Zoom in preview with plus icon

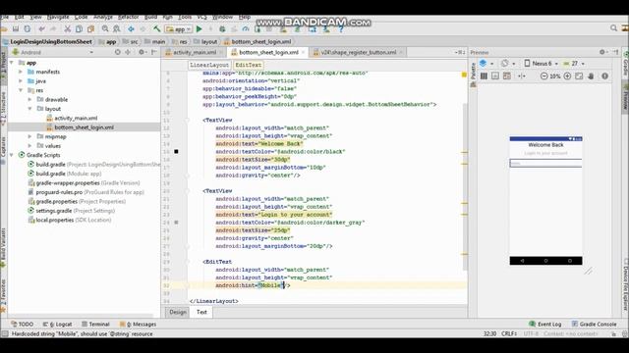click(x=567, y=76)
